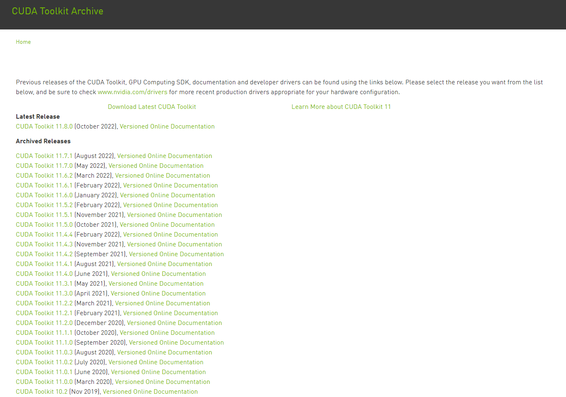This screenshot has height=397, width=566.
Task: Open Versioned Online Documentation for 11.5.1
Action: 175,215
